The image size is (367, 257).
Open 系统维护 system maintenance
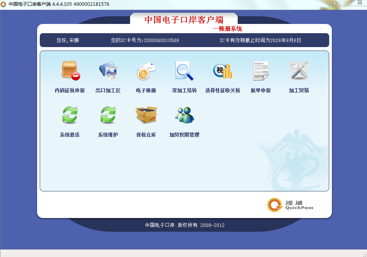(108, 120)
